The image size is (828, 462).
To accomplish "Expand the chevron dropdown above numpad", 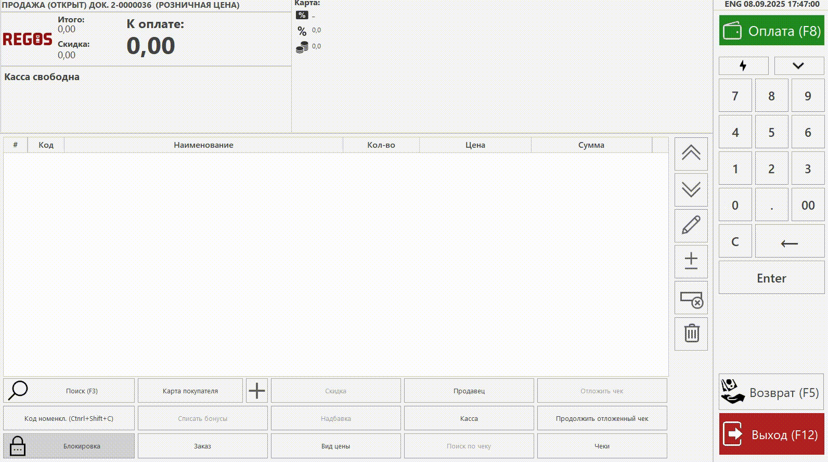I will point(798,66).
